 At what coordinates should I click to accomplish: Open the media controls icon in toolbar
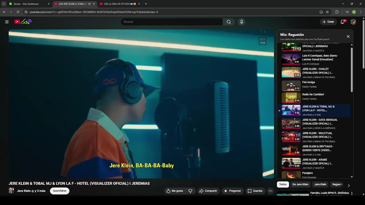coord(347,12)
